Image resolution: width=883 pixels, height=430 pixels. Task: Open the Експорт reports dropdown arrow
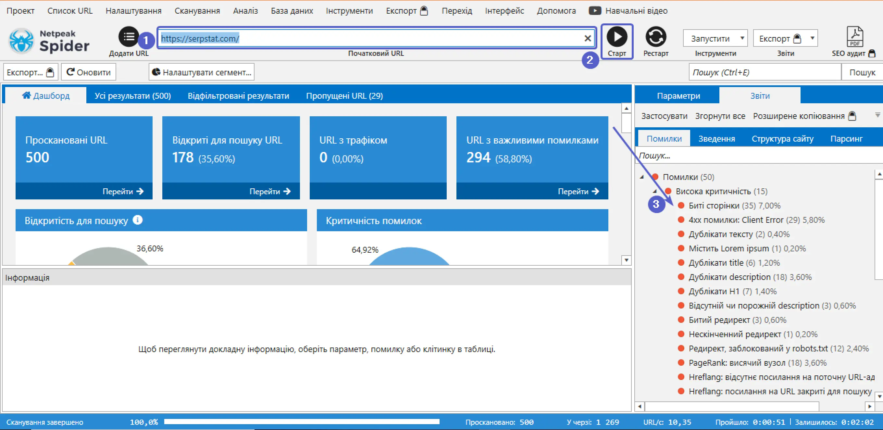pos(812,38)
